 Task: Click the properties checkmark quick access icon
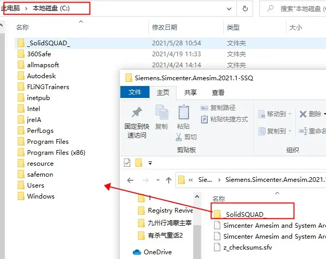127,163
